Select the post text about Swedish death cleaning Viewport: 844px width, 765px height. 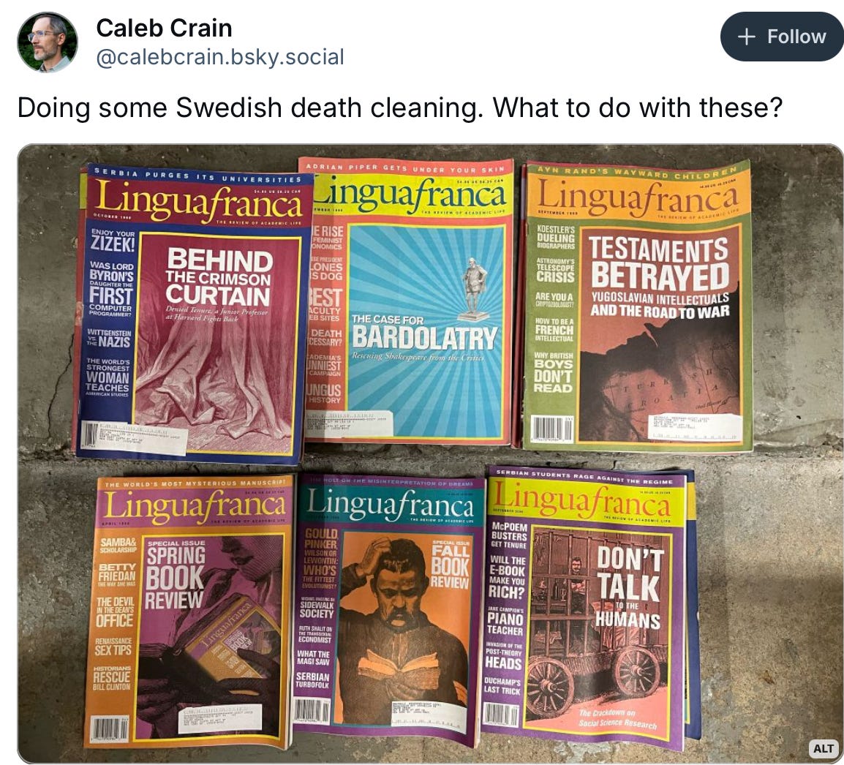coord(399,108)
